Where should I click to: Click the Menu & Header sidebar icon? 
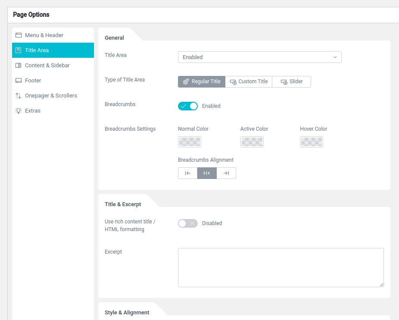(x=19, y=35)
